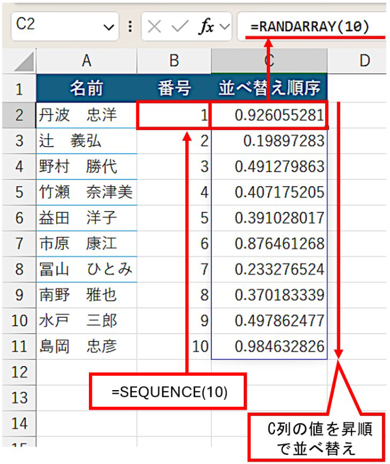Click value 0.391028017
390x464 pixels.
269,218
